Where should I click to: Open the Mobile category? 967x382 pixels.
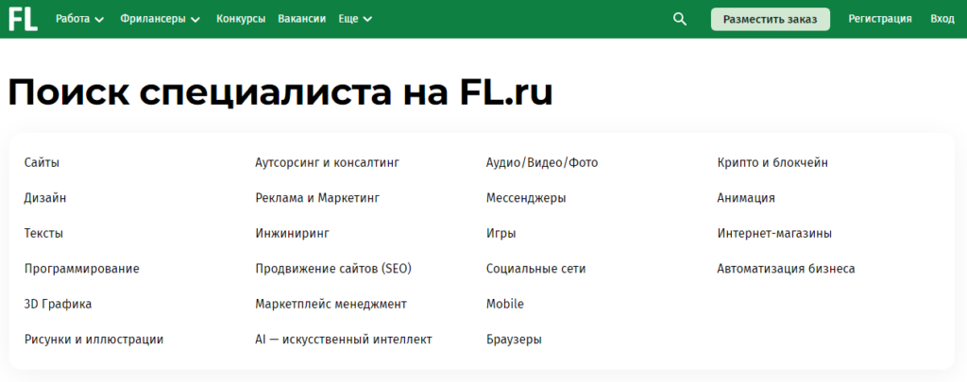[x=505, y=304]
